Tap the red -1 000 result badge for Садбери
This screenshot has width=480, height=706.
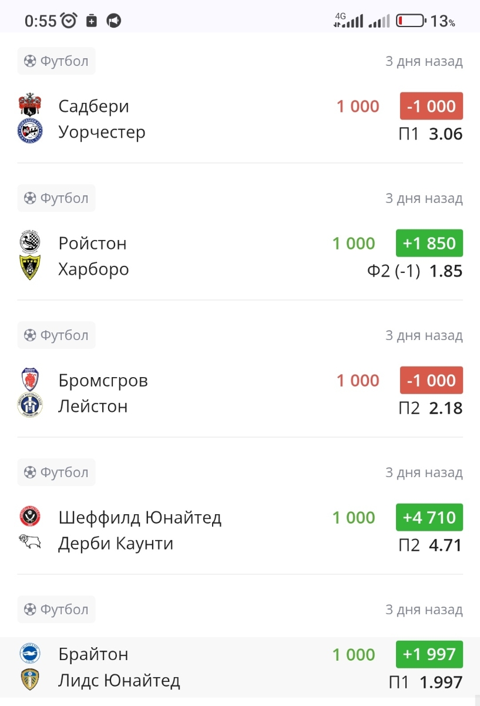tap(431, 106)
